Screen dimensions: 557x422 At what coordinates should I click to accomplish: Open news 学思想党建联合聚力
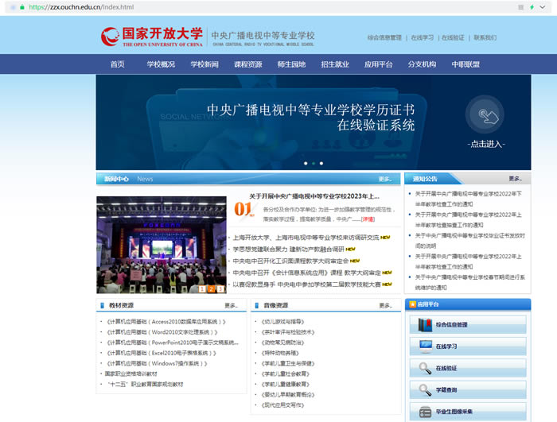(288, 250)
